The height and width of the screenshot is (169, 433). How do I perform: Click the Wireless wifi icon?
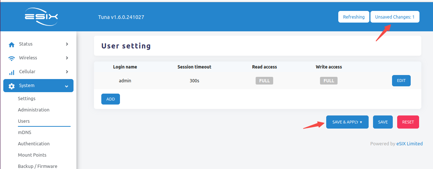[x=12, y=58]
